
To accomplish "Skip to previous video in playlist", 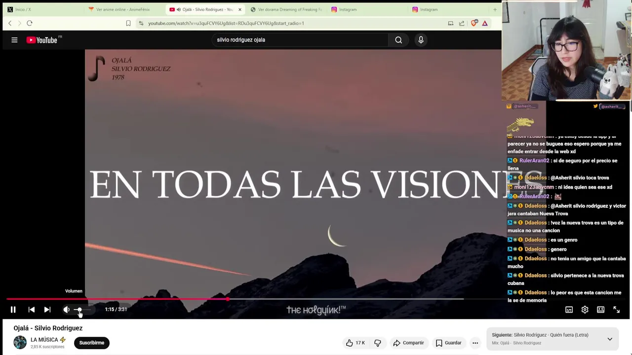I will point(32,310).
